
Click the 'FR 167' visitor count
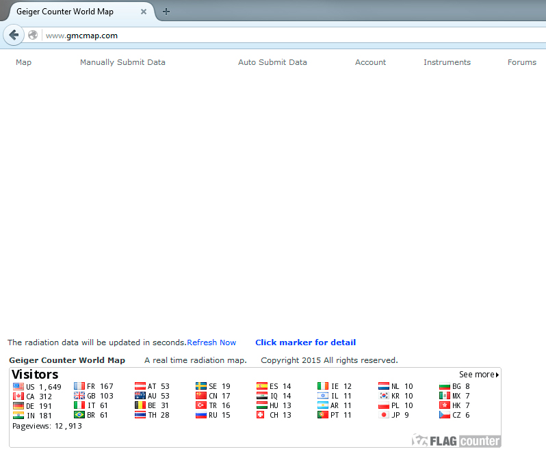pyautogui.click(x=101, y=386)
